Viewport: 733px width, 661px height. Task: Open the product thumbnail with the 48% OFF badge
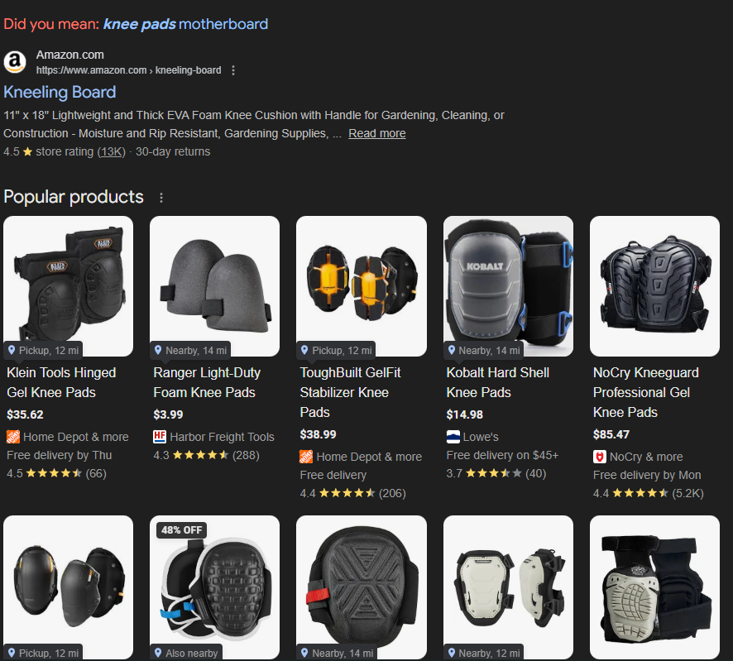pyautogui.click(x=214, y=587)
